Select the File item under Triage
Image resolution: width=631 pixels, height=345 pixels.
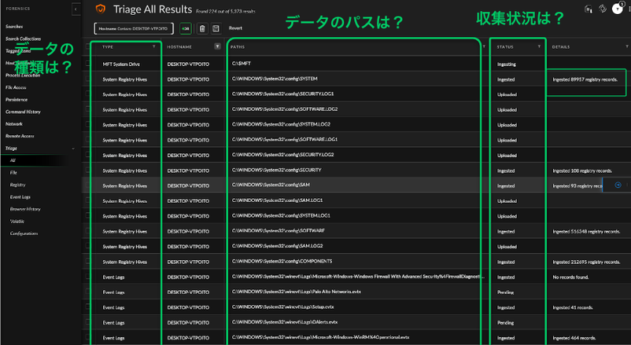coord(13,173)
